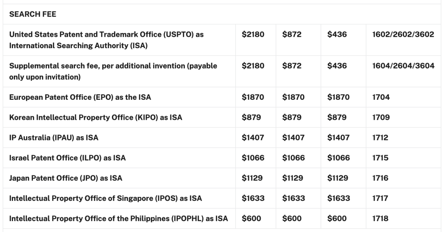Select fee code 1717 in the Singapore row
The height and width of the screenshot is (232, 444).
(380, 198)
